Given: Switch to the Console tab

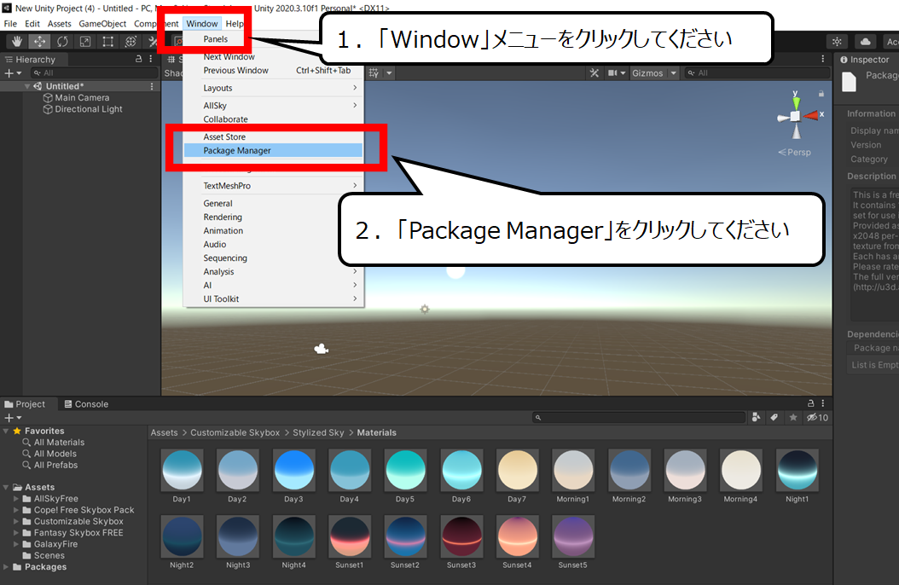Looking at the screenshot, I should tap(86, 403).
